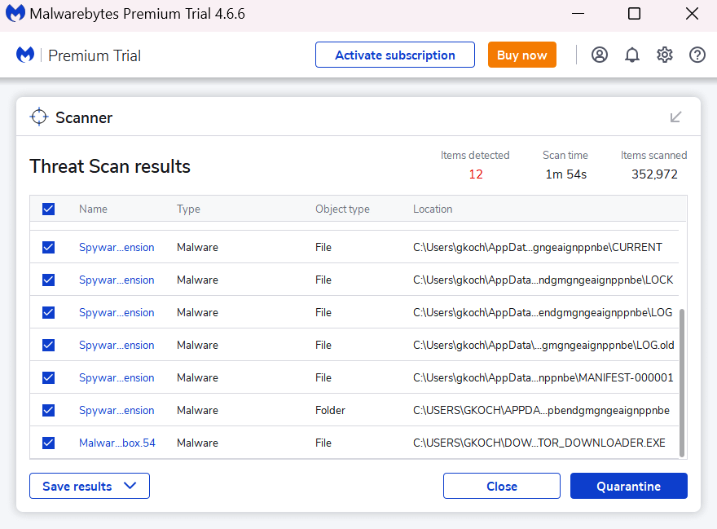
Task: Click the Malwarebytes title bar app icon
Action: (15, 14)
